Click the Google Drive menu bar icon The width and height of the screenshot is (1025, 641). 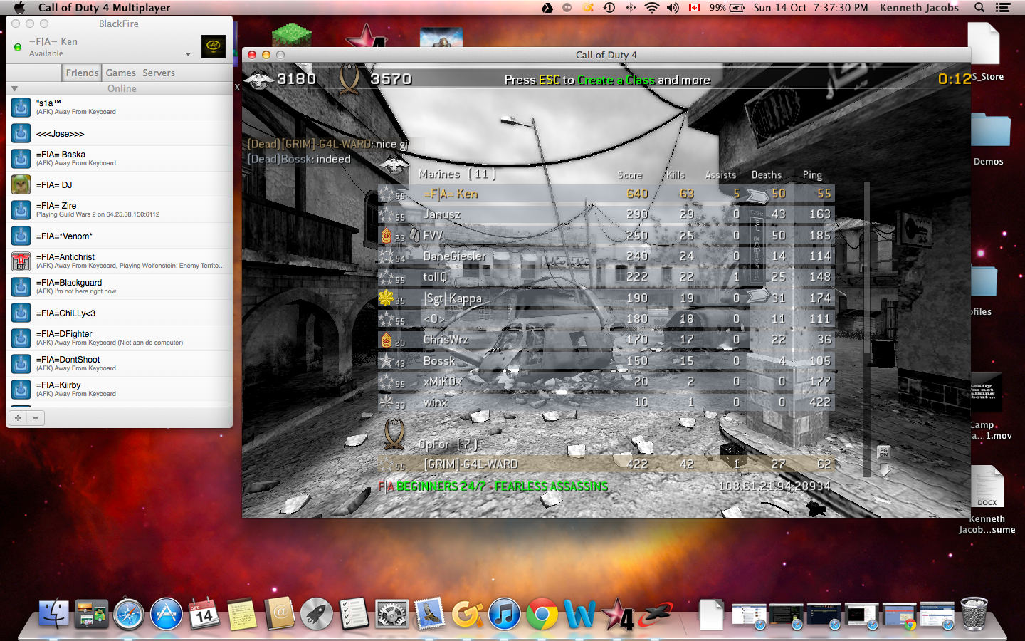(547, 7)
